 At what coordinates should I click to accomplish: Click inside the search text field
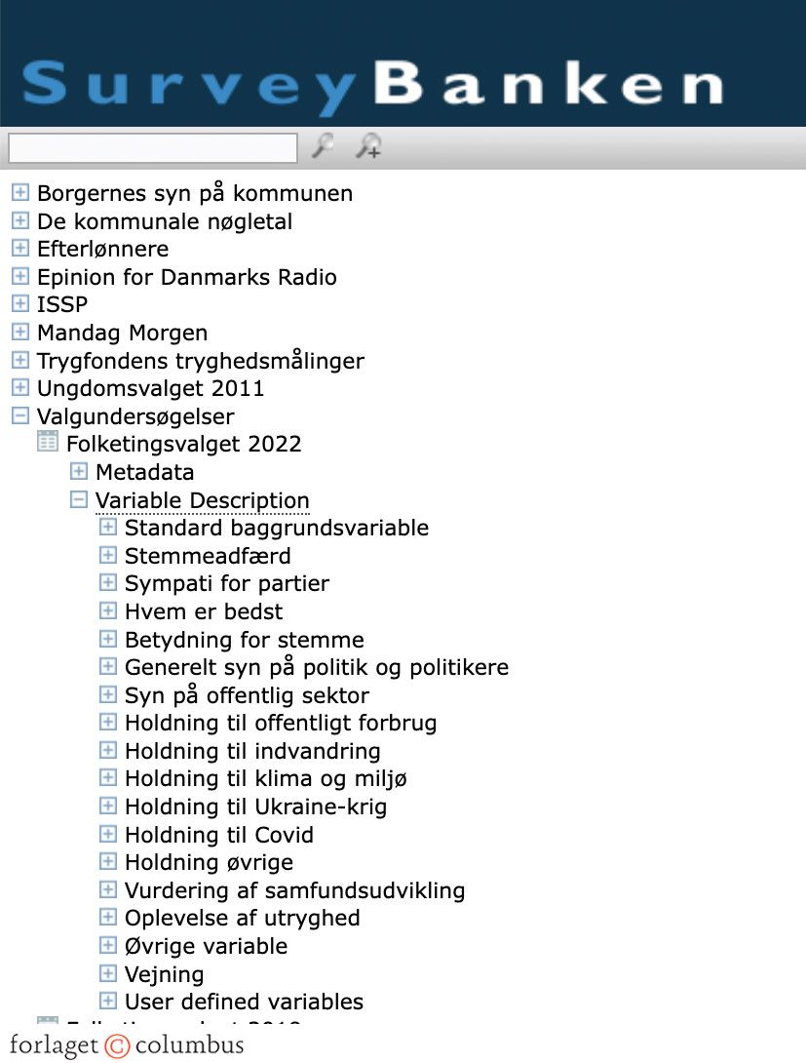tap(151, 147)
